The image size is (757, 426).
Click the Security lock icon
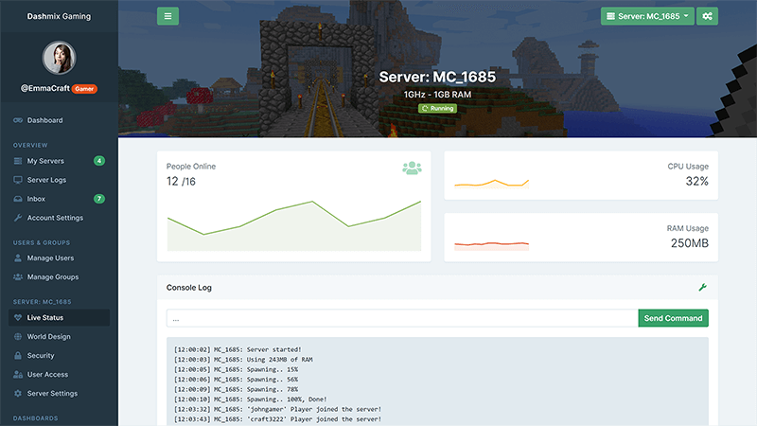(18, 355)
